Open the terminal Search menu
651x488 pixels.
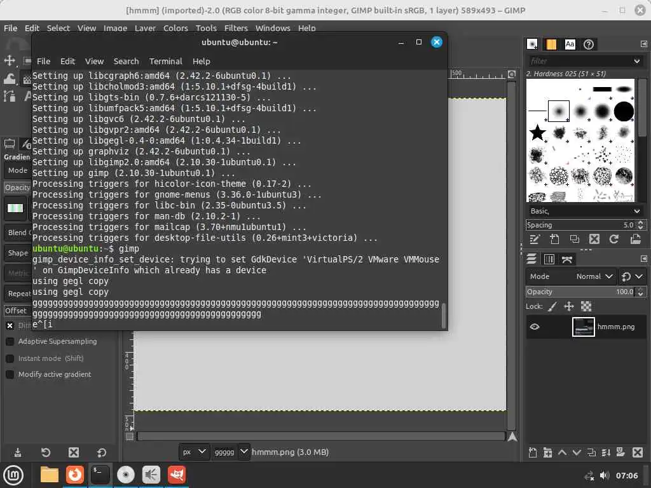tap(127, 61)
